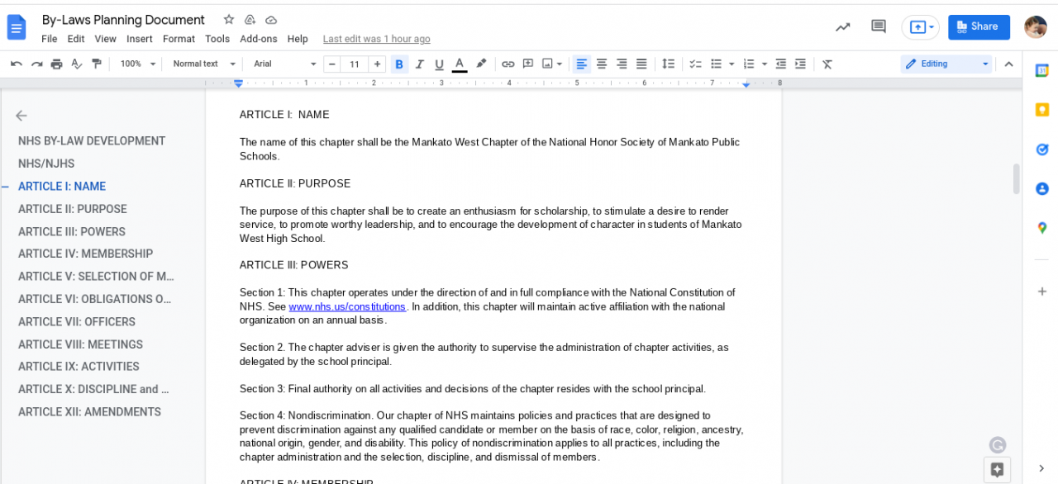Click the Print icon in toolbar
1058x484 pixels.
pyautogui.click(x=56, y=64)
